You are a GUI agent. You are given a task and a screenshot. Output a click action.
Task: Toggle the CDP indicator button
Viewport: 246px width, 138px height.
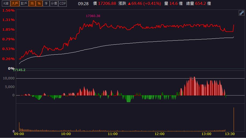pos(63,3)
